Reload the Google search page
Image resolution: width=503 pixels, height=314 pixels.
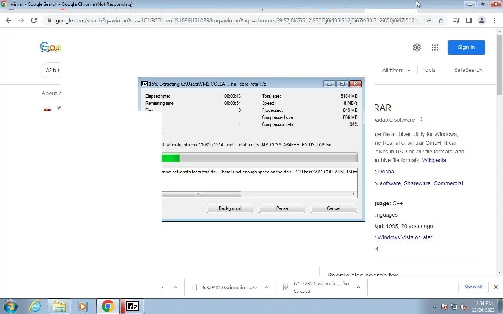(x=34, y=20)
